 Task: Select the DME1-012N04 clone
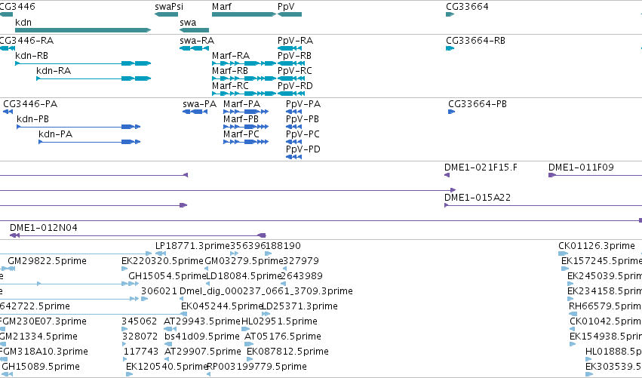tap(138, 235)
